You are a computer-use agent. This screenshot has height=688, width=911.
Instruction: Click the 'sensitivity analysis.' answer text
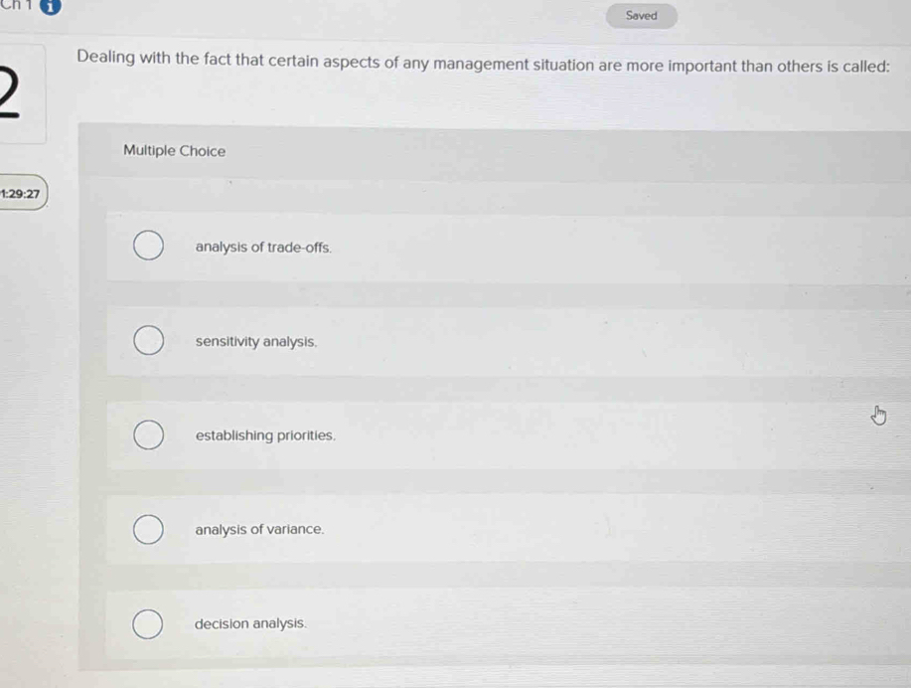point(256,342)
